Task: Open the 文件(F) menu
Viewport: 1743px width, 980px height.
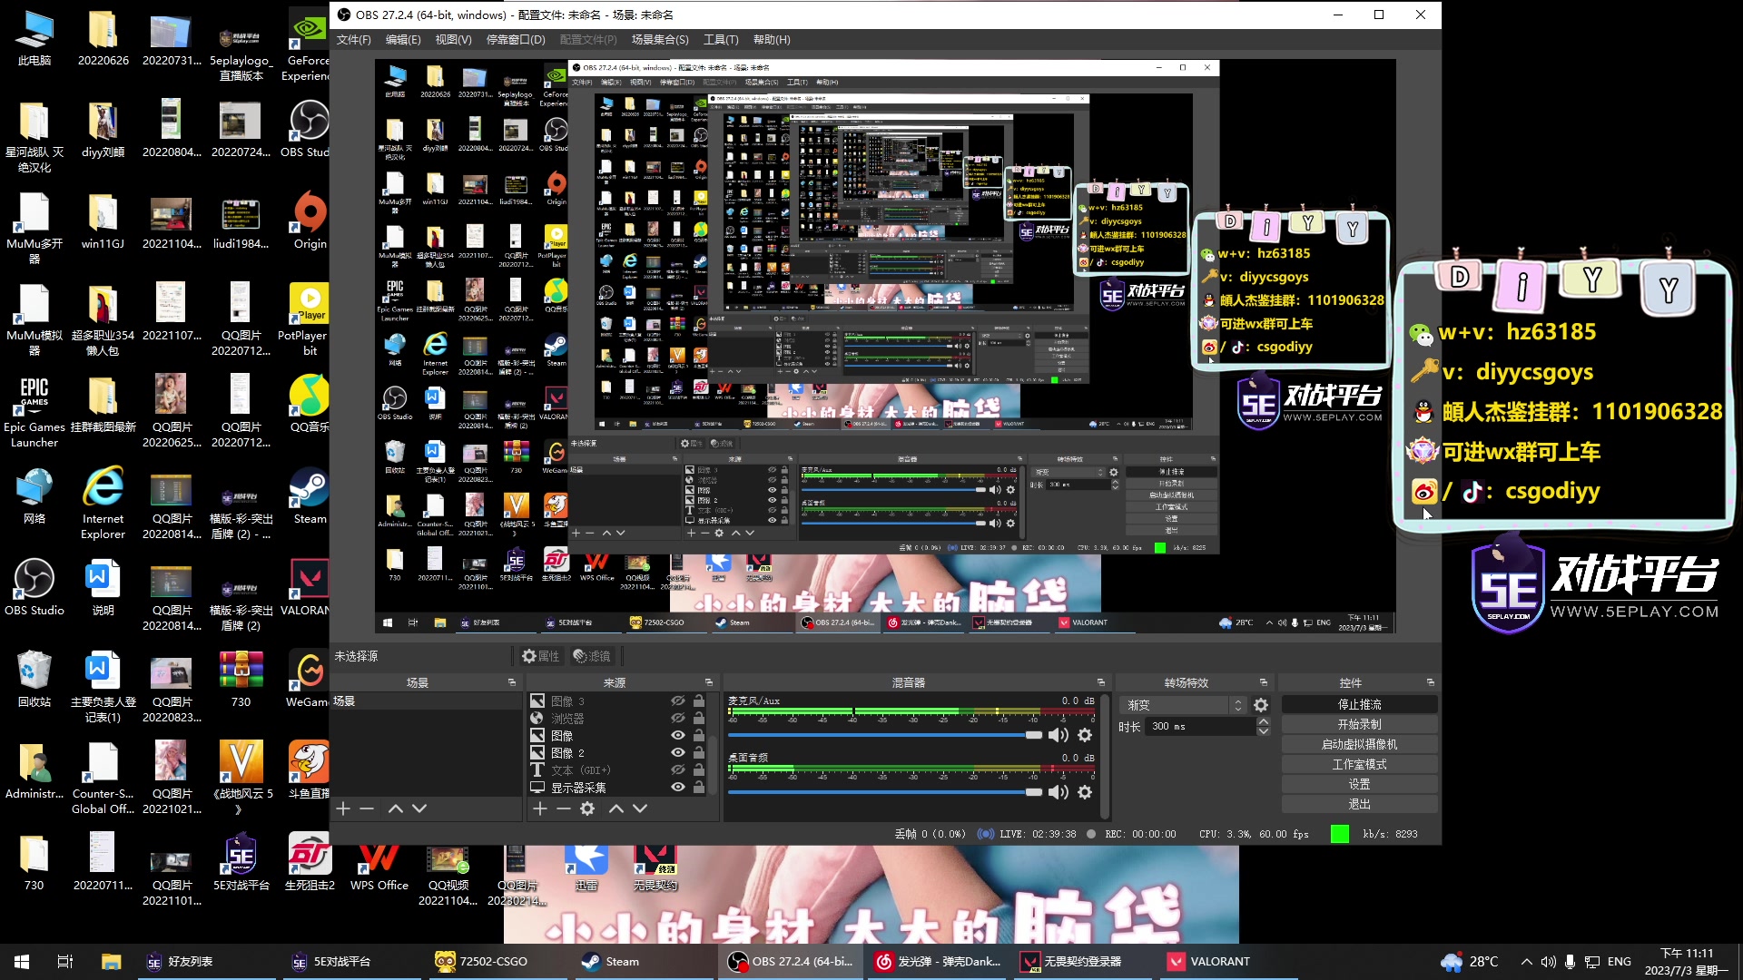Action: click(354, 40)
